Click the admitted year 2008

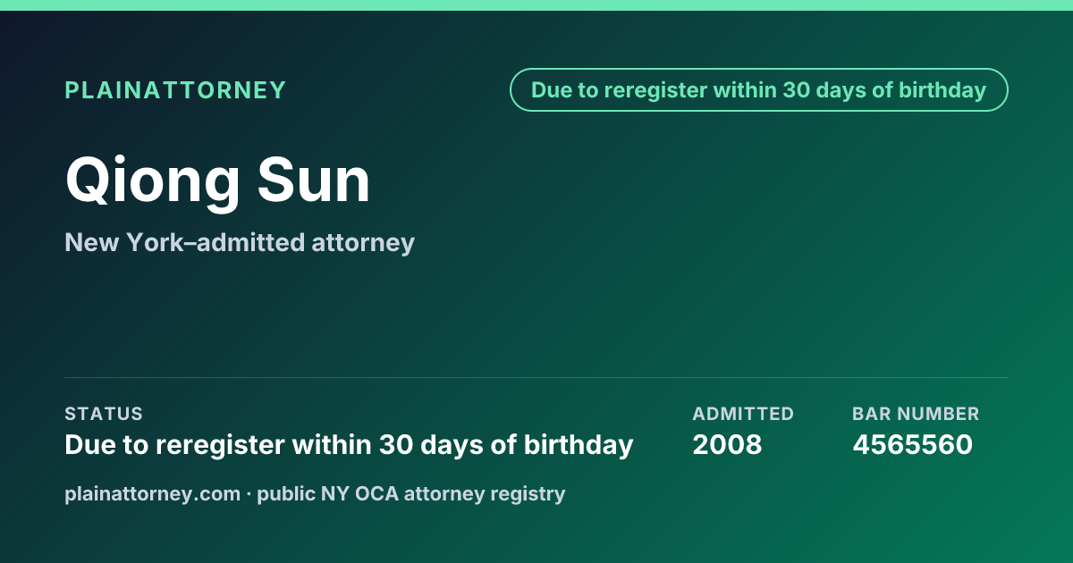(x=727, y=444)
